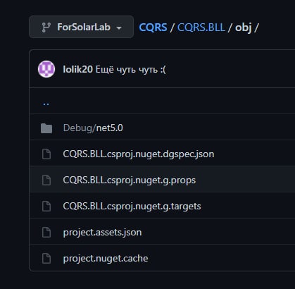Screen dimensions: 295x289
Task: Open the 'Ещё чуть чуть :(' commit message
Action: pos(131,70)
